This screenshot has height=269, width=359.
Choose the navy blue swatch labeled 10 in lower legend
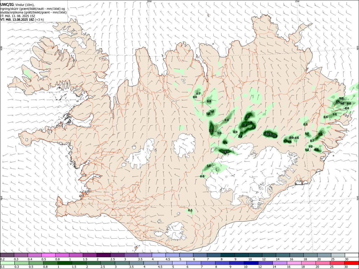click(x=251, y=263)
